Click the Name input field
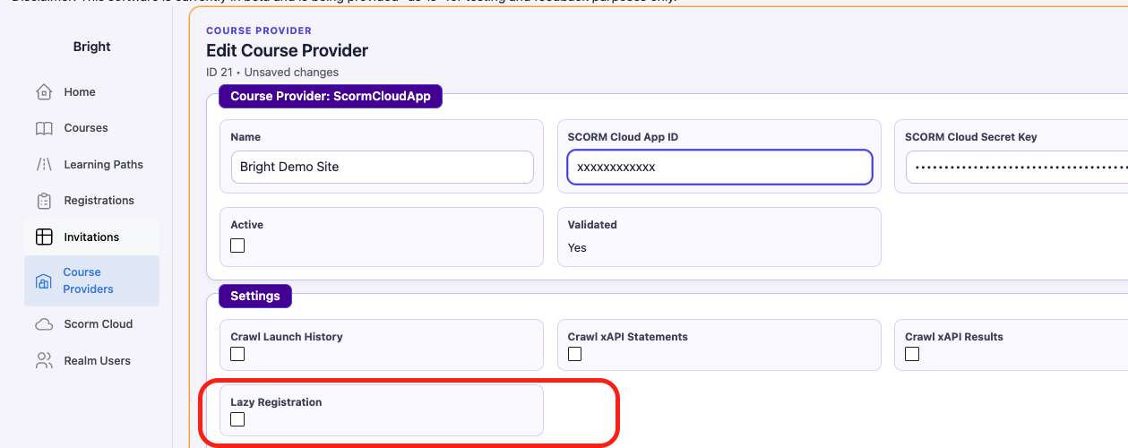Viewport: 1128px width, 448px height. point(383,167)
